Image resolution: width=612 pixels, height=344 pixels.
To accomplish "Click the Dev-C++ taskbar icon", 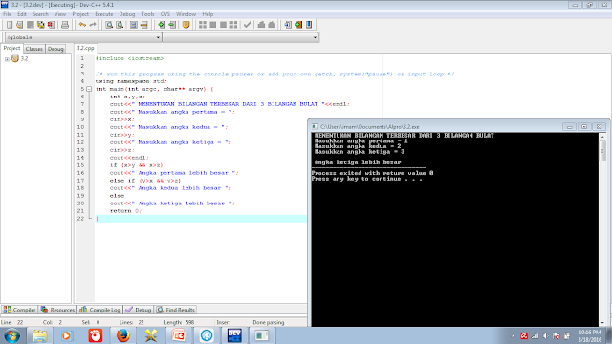I will click(x=234, y=335).
